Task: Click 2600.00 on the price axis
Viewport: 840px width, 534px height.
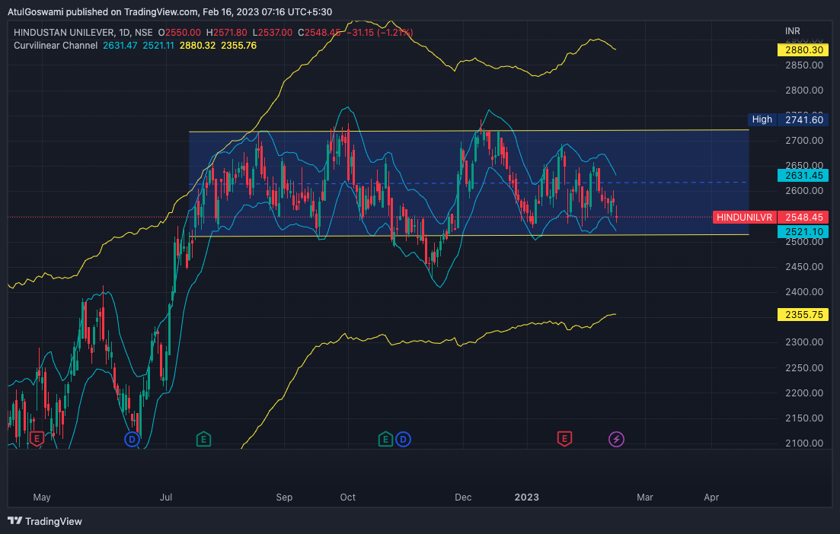Action: point(804,191)
